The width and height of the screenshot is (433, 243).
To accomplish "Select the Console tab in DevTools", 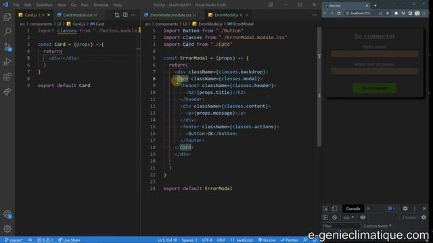I will pyautogui.click(x=353, y=209).
